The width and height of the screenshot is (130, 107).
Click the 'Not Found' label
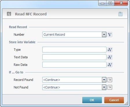tap(21, 87)
